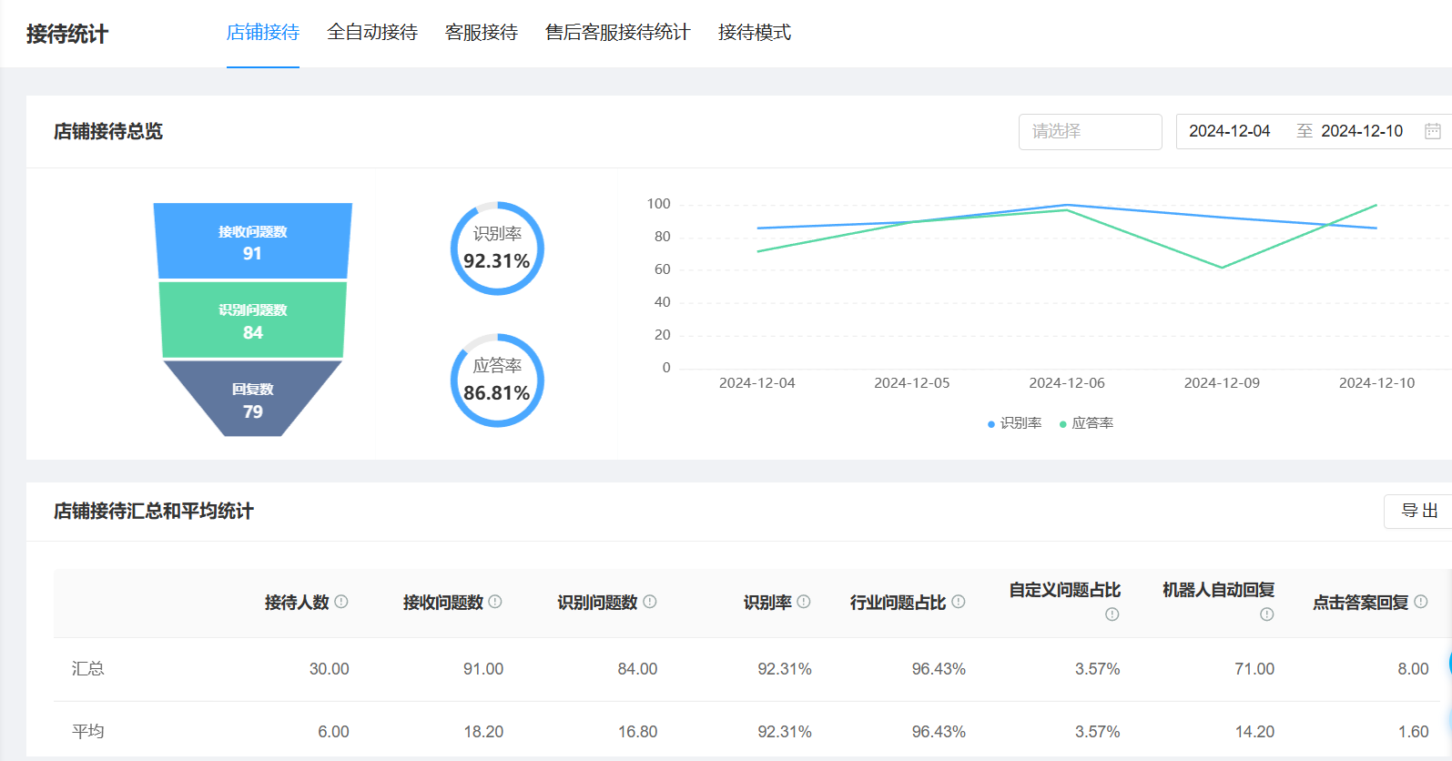Switch to 全自动接待 tab

pyautogui.click(x=372, y=33)
